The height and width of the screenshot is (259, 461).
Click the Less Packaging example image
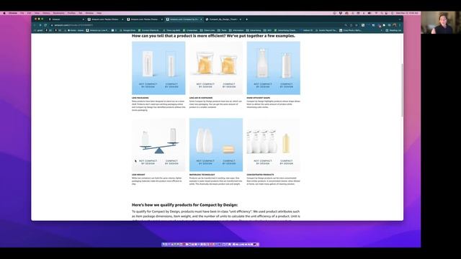click(x=158, y=68)
